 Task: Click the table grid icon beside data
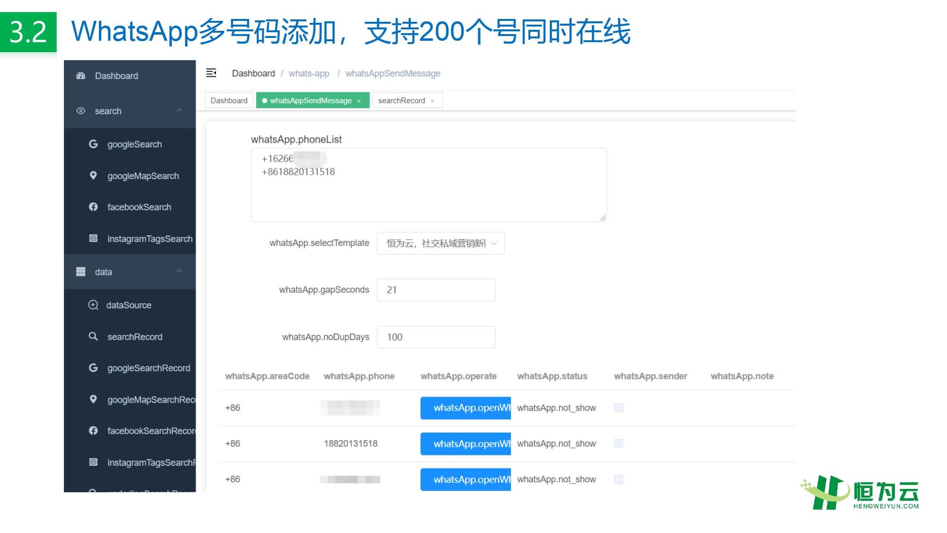click(x=81, y=271)
